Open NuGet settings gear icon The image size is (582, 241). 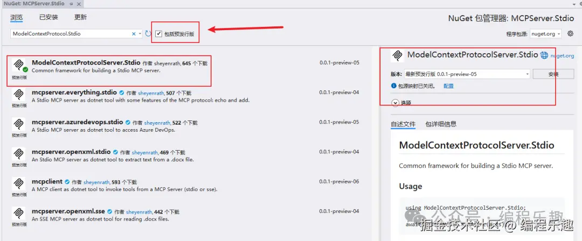pos(571,33)
